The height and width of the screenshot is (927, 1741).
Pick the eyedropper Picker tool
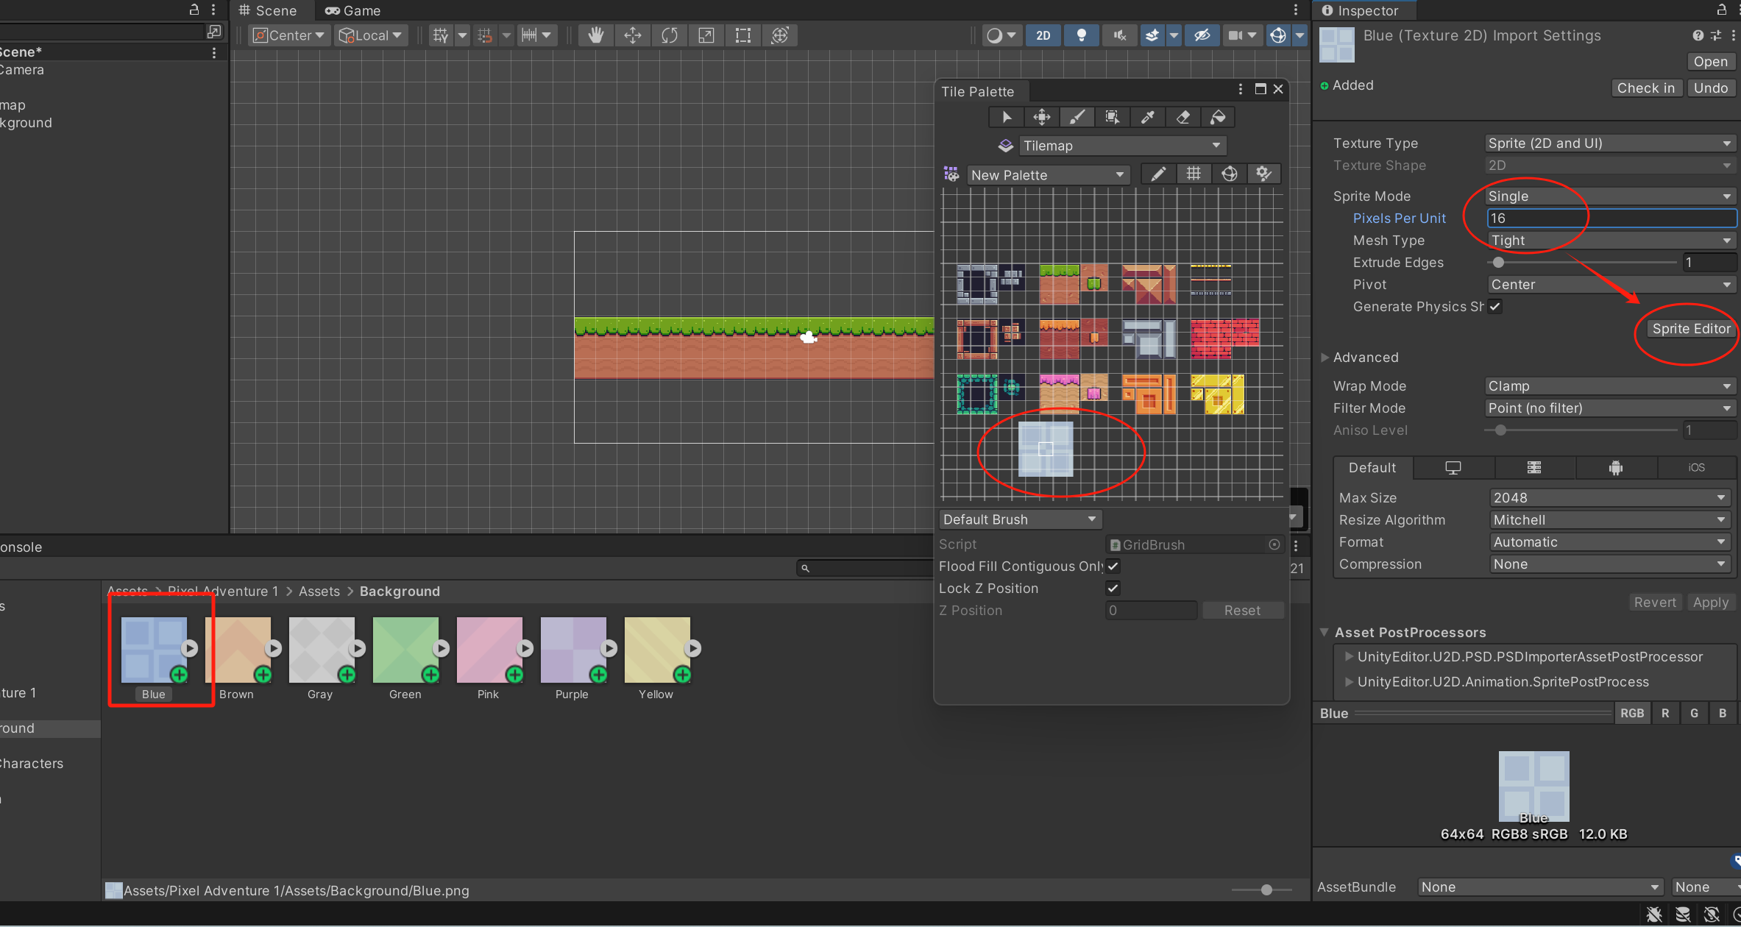[1148, 117]
